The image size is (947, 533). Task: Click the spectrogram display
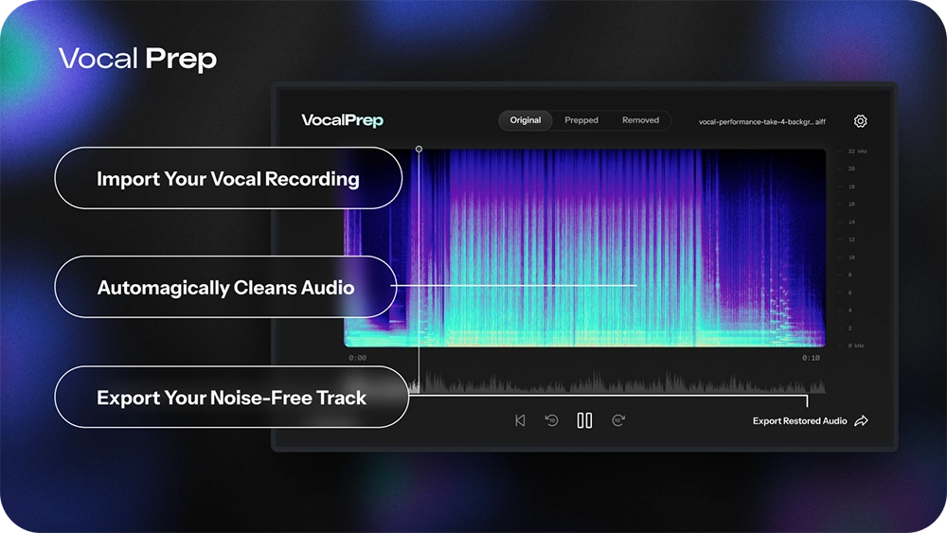(x=584, y=248)
